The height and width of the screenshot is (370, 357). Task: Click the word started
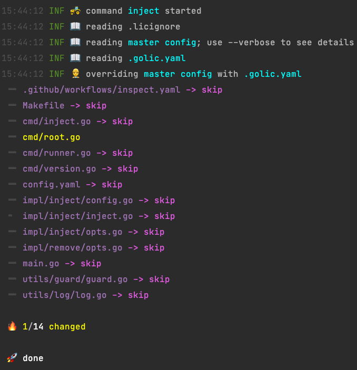183,11
